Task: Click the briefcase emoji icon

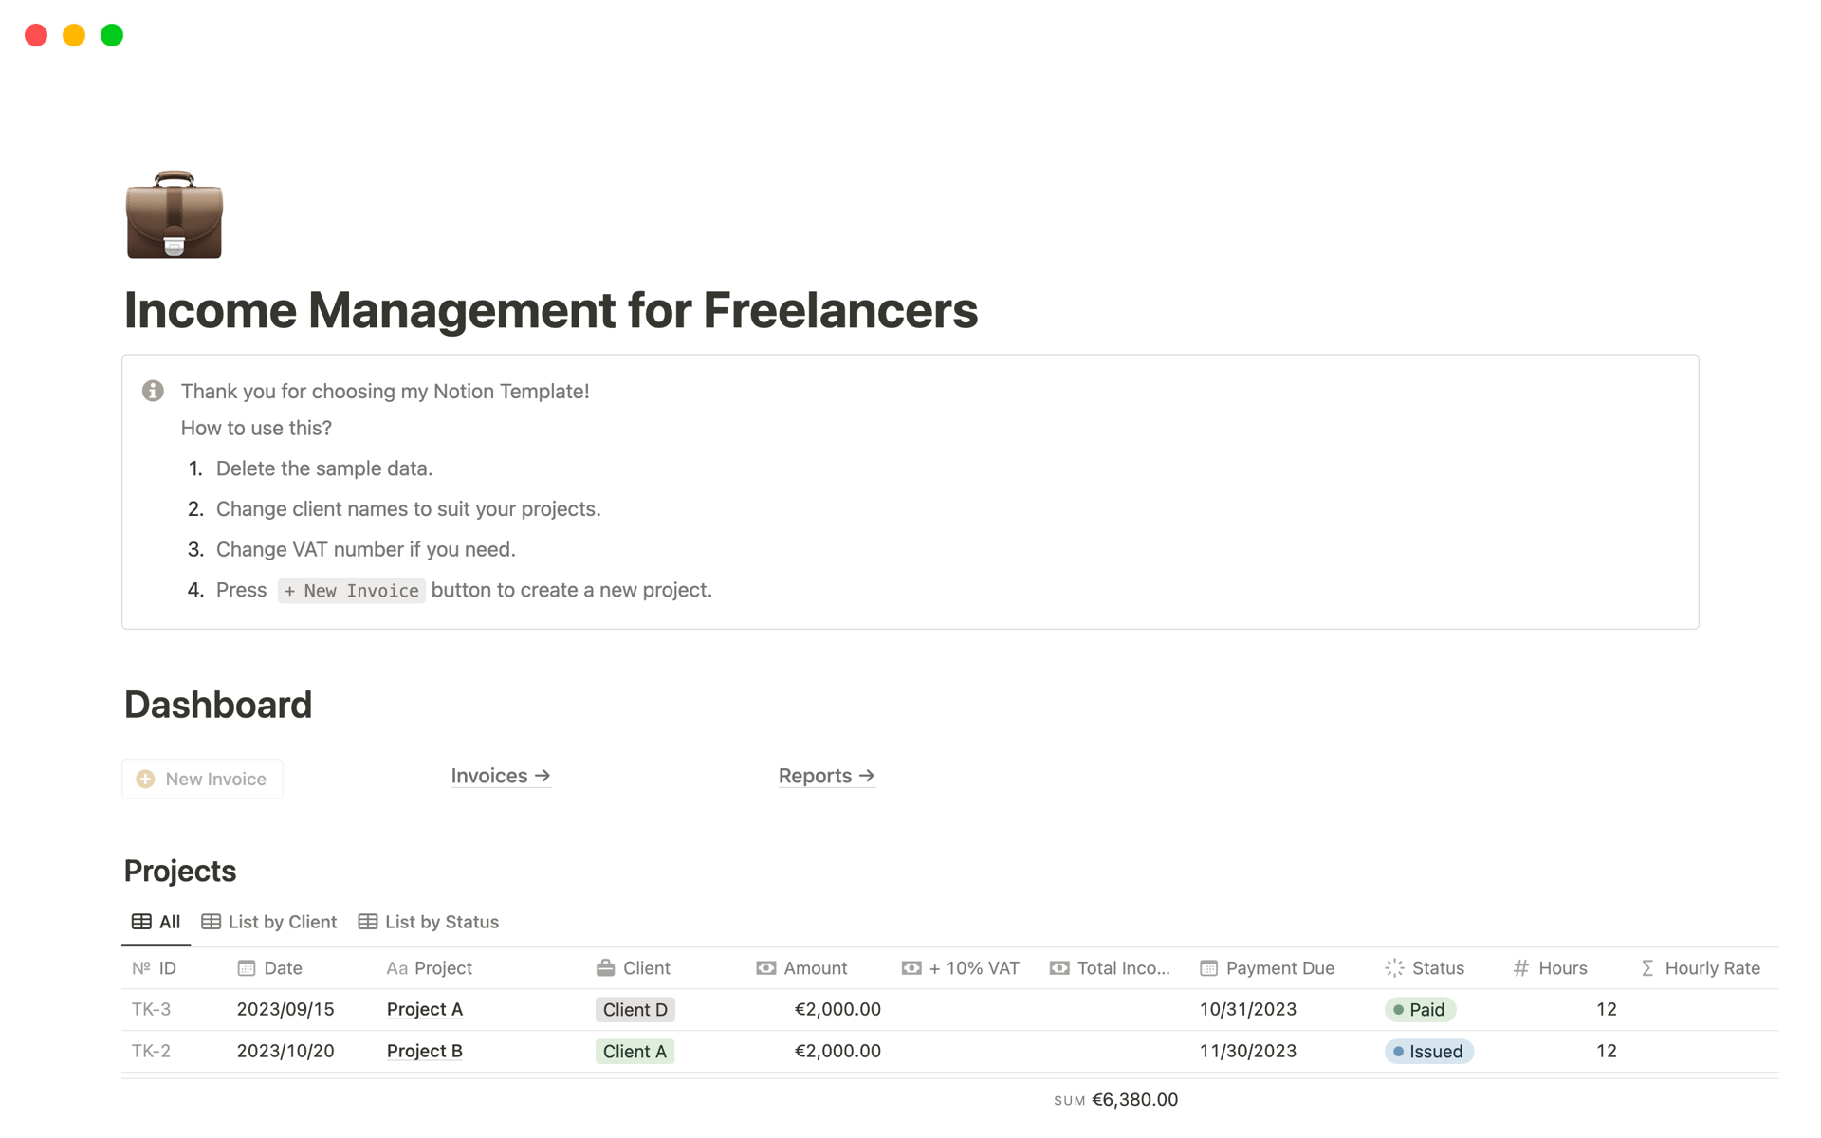Action: (173, 215)
